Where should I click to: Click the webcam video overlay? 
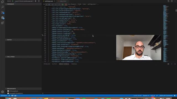(139, 48)
